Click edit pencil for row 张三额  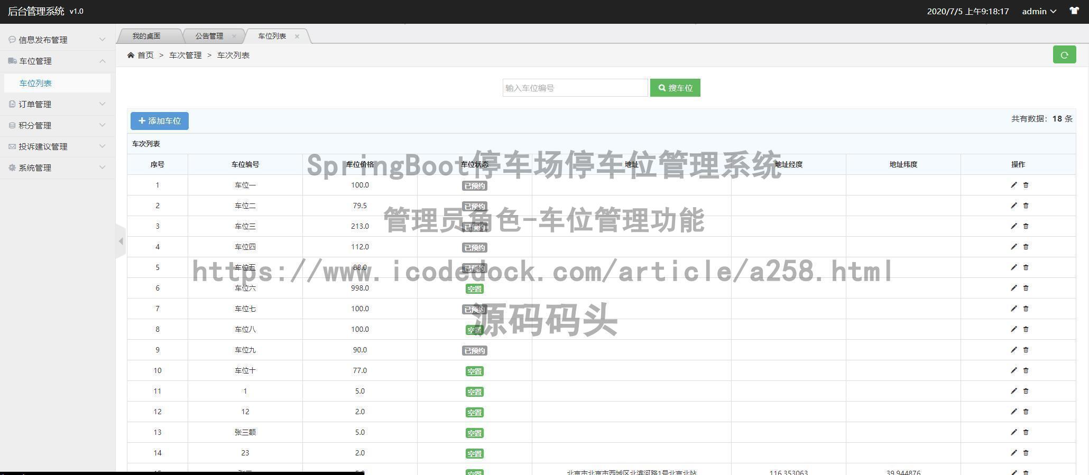(x=1013, y=432)
